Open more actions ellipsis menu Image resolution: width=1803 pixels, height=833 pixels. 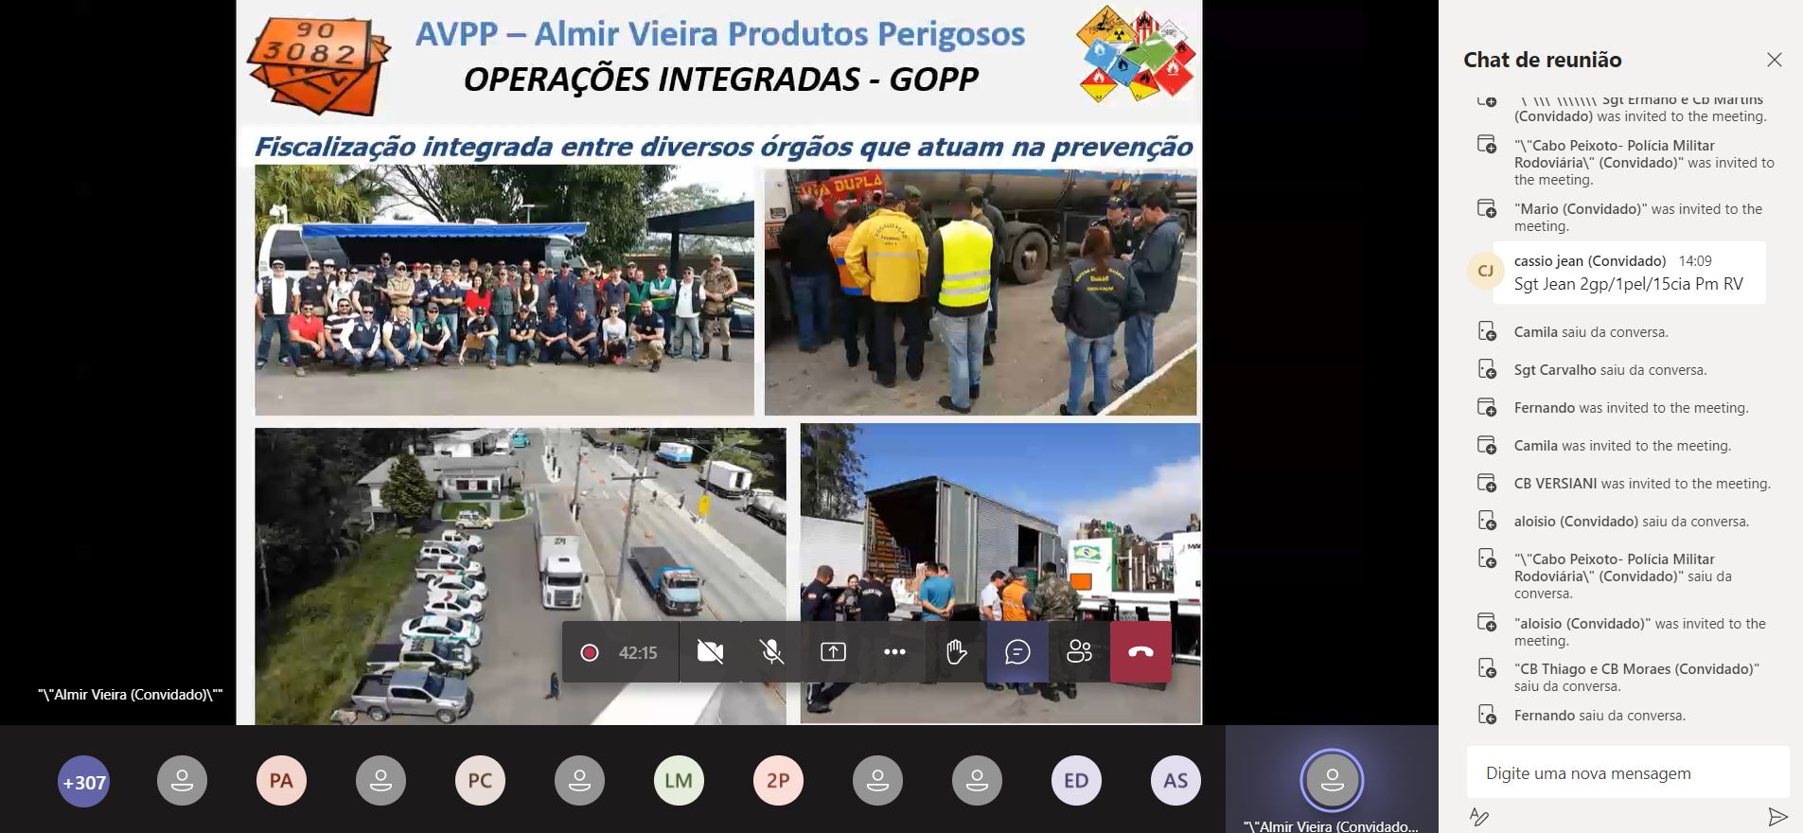(x=894, y=652)
